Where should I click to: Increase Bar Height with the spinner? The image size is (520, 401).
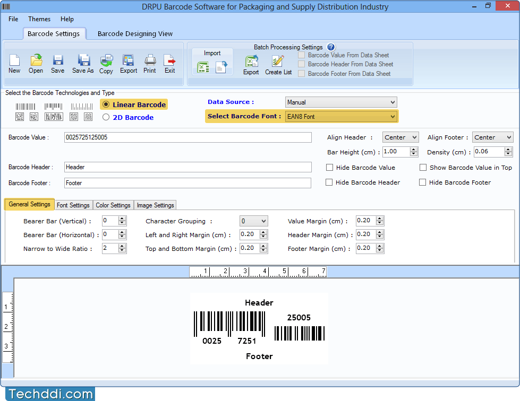[x=414, y=150]
